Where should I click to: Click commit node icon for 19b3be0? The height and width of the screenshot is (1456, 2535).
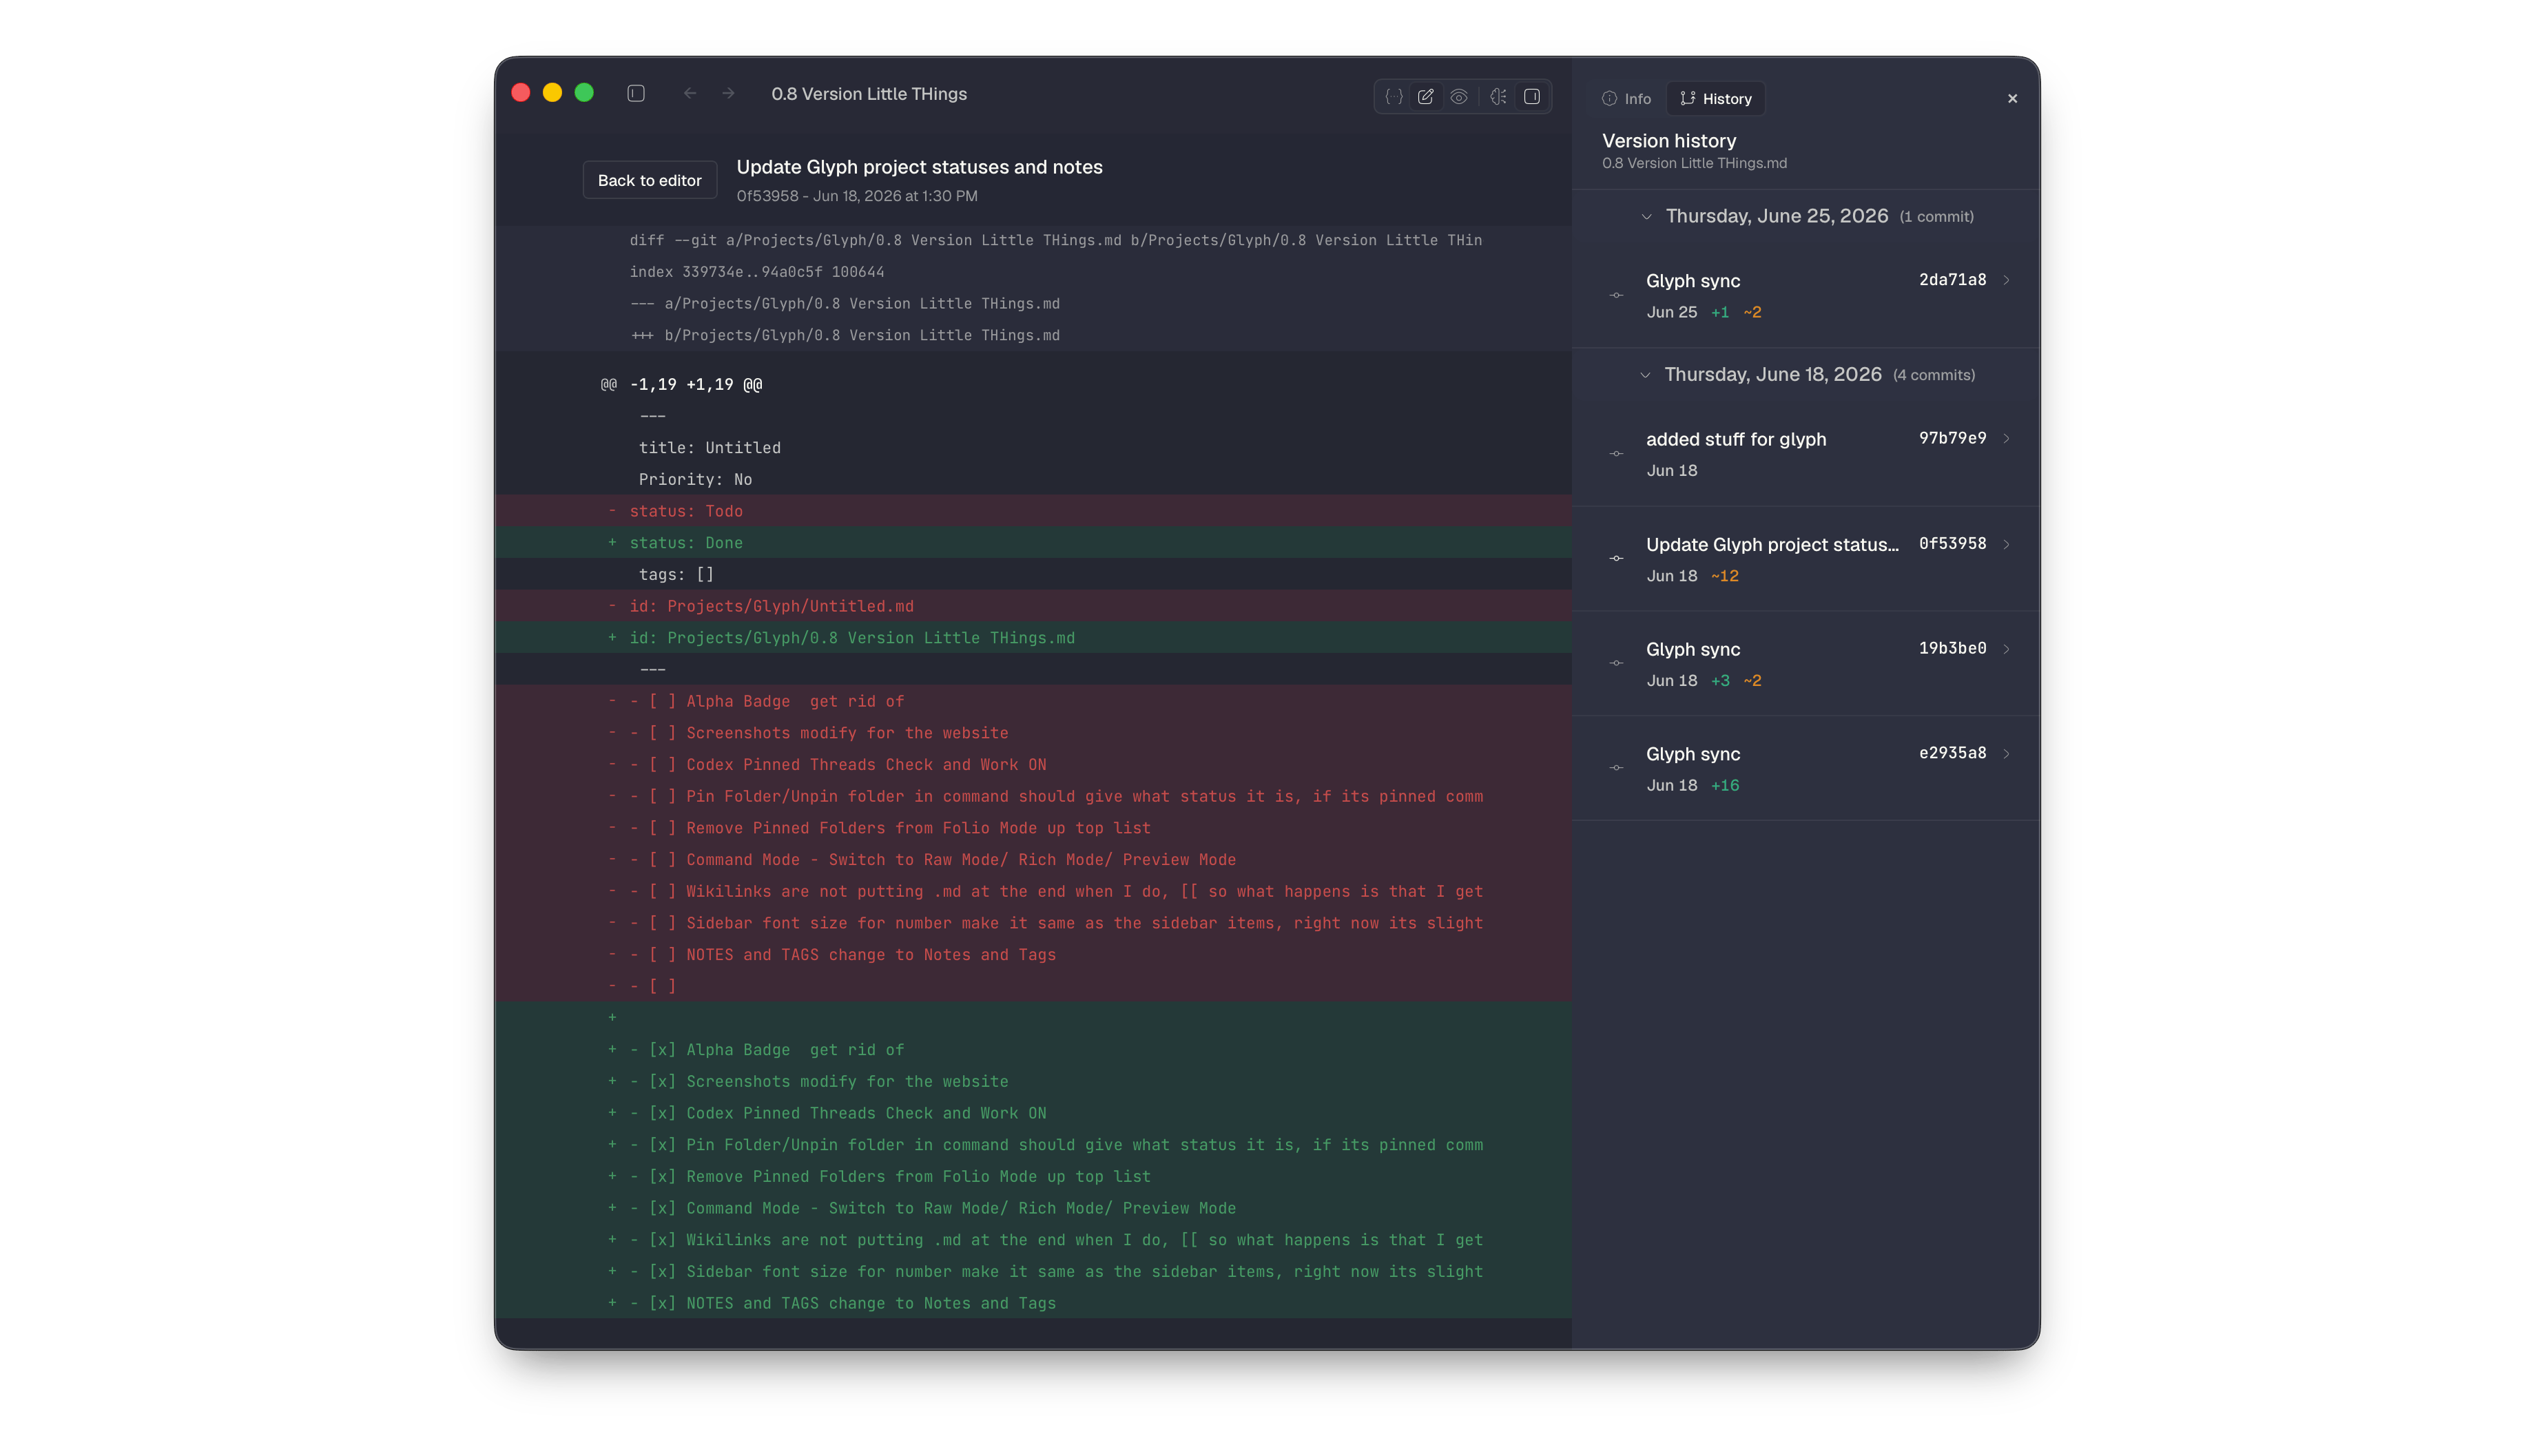coord(1616,663)
